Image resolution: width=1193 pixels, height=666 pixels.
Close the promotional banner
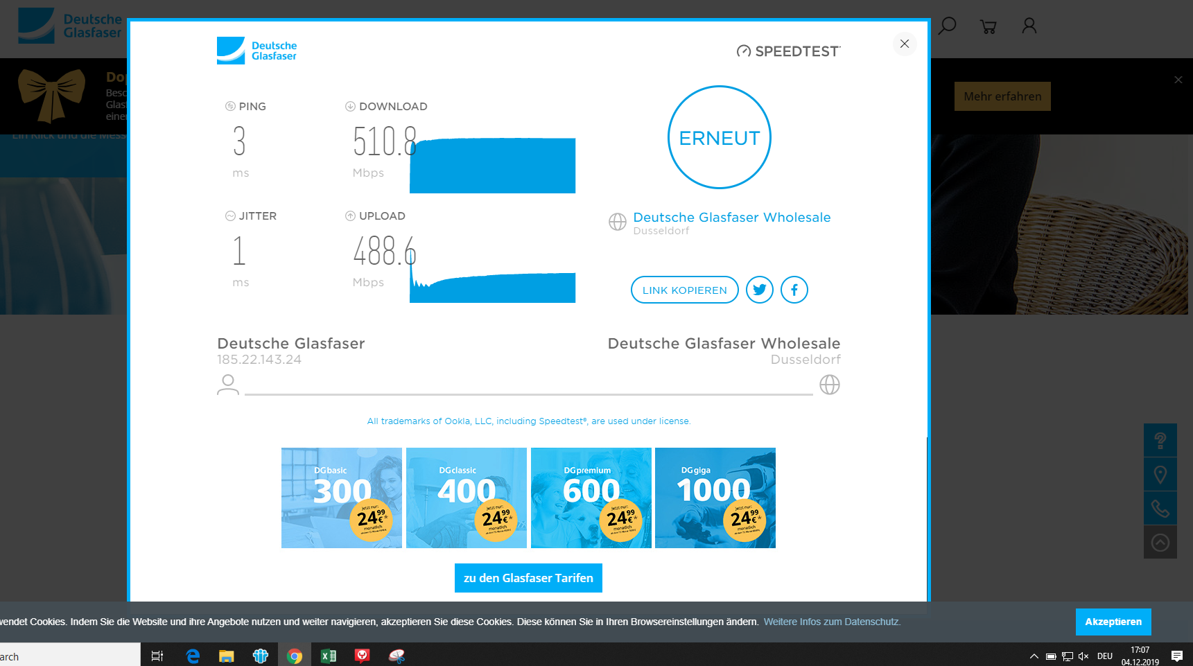[1178, 80]
